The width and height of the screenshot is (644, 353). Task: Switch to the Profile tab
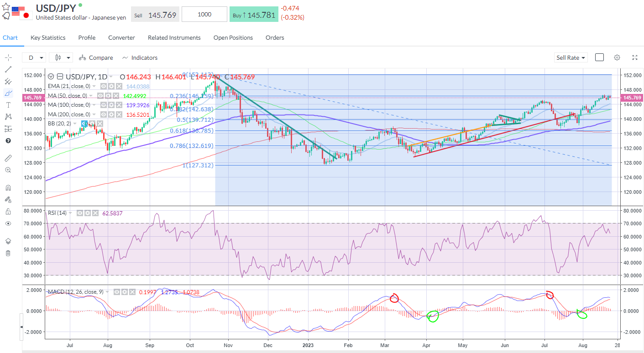pyautogui.click(x=87, y=38)
